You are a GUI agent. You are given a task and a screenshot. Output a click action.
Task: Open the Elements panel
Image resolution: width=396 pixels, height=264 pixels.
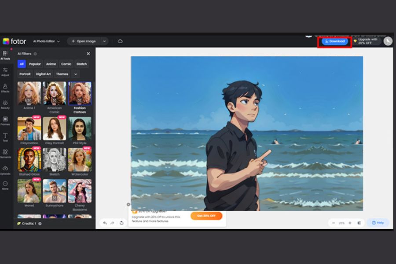click(x=5, y=153)
